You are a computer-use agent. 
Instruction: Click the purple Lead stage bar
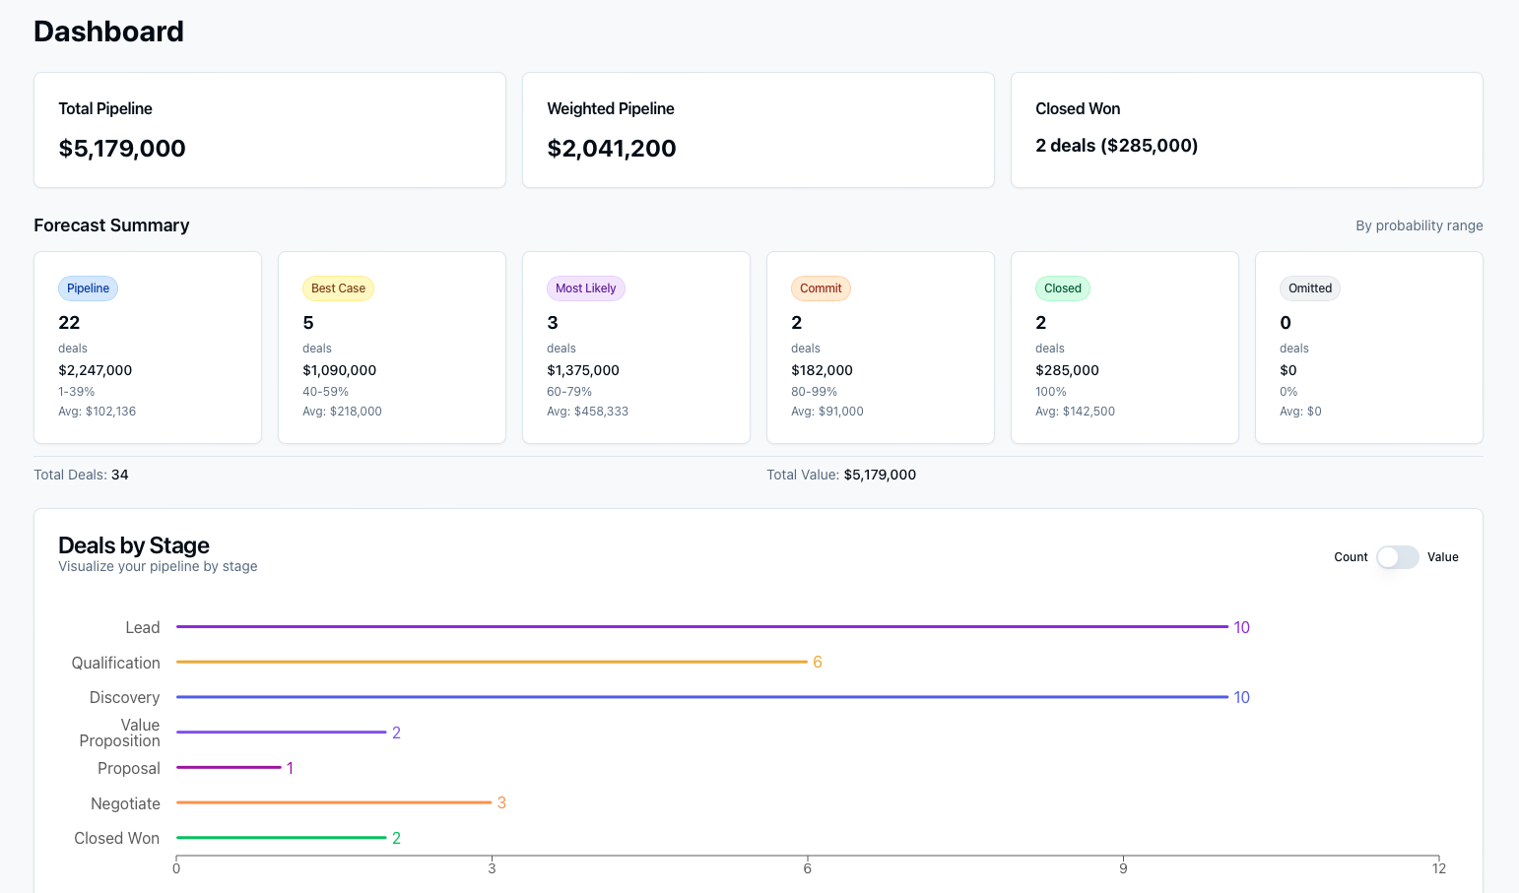point(701,626)
